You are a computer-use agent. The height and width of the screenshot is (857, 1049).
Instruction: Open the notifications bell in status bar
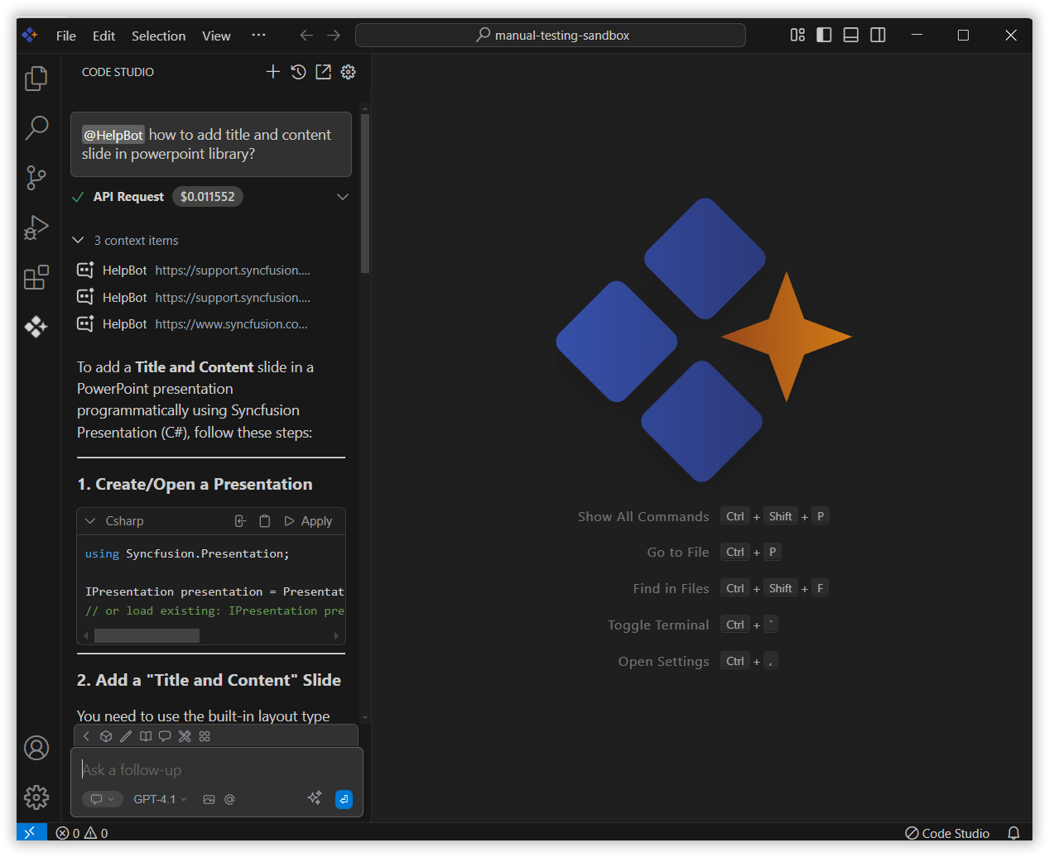1013,833
